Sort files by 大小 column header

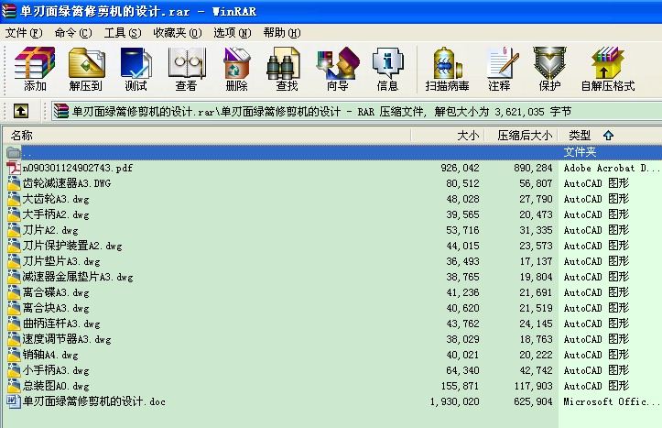click(467, 136)
